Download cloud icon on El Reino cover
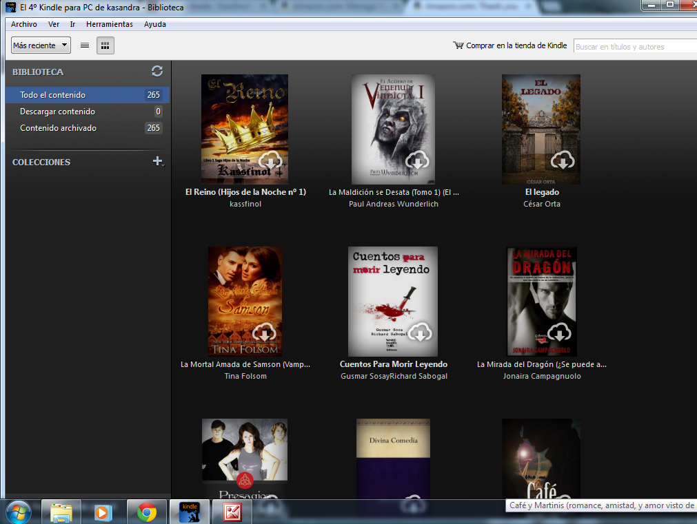 pos(270,160)
